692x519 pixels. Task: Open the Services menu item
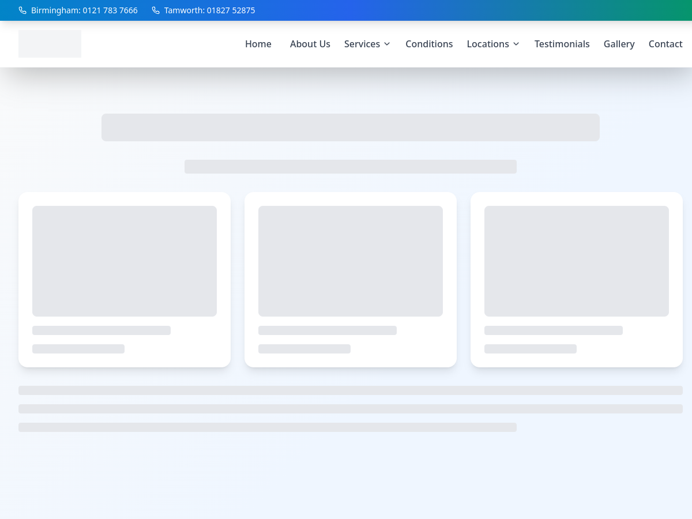point(362,44)
